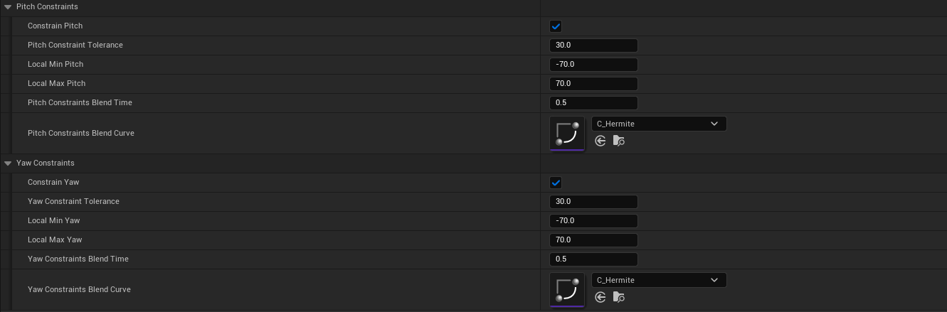Use selected asset for Pitch Constraints Blend Curve

(x=600, y=141)
